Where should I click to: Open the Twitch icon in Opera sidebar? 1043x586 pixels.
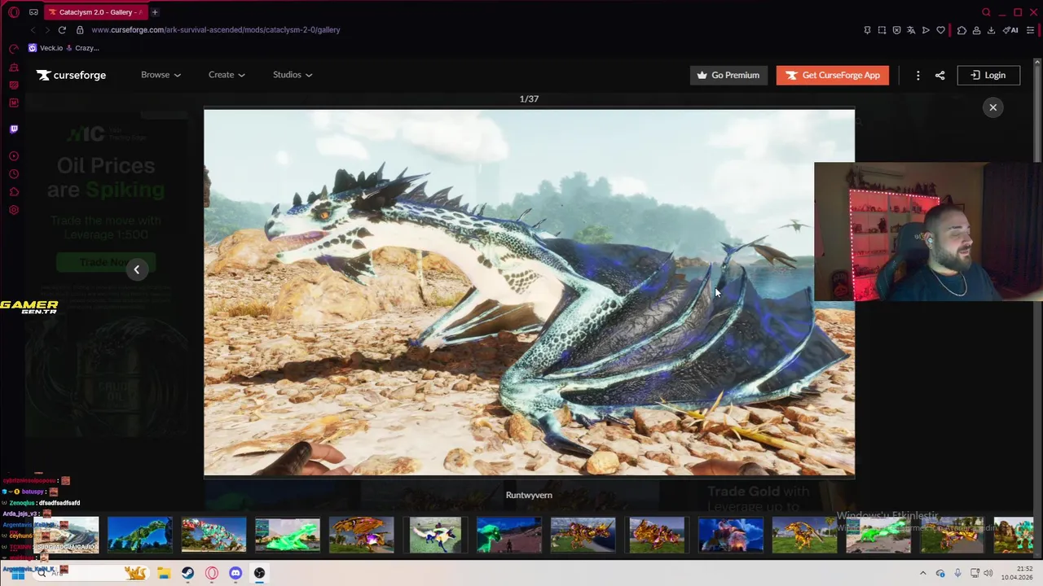[14, 129]
